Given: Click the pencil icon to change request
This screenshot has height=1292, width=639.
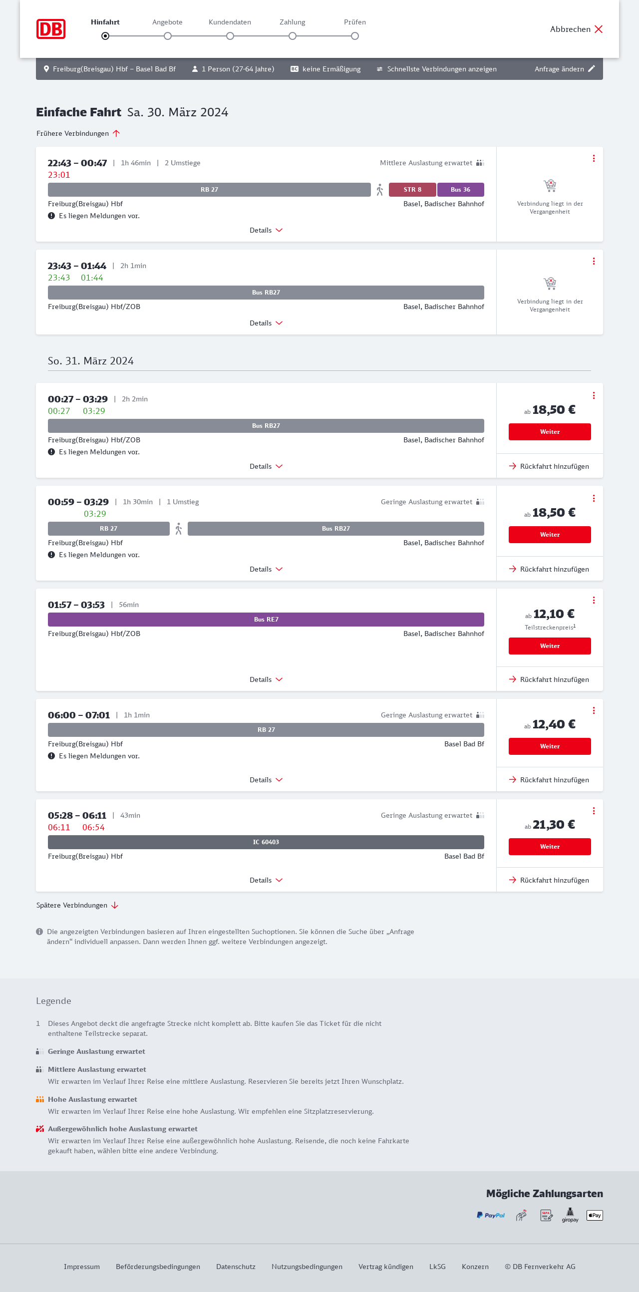Looking at the screenshot, I should point(592,69).
